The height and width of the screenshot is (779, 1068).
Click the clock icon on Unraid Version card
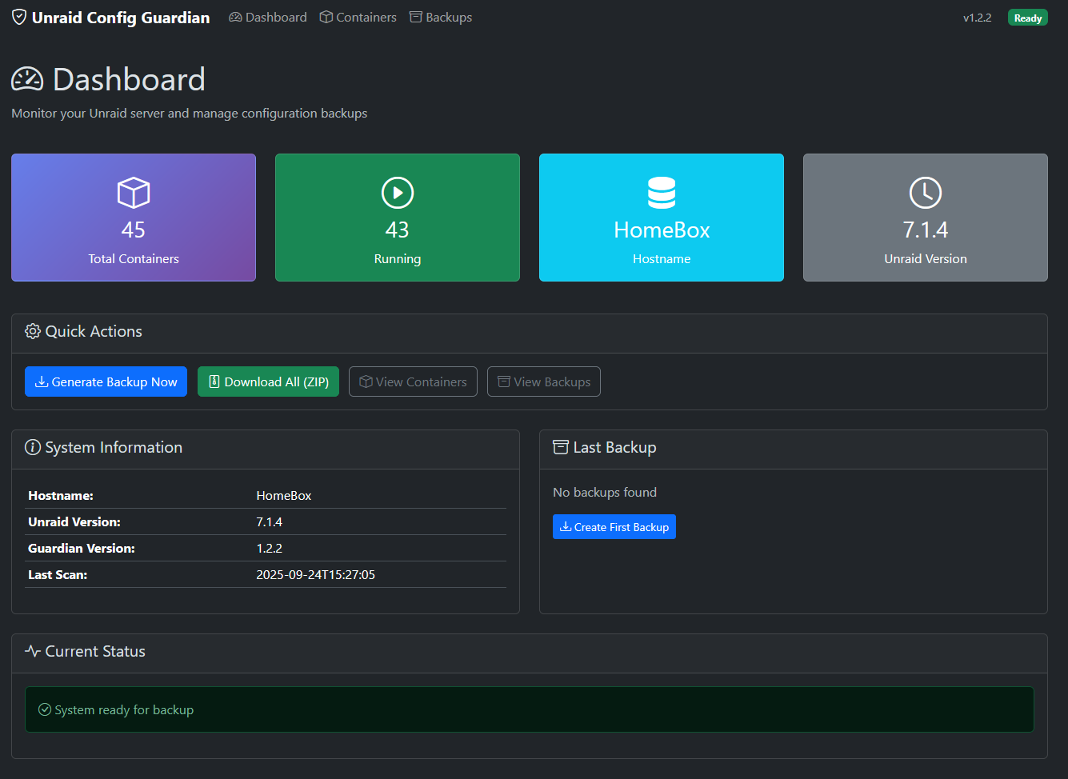pyautogui.click(x=926, y=193)
